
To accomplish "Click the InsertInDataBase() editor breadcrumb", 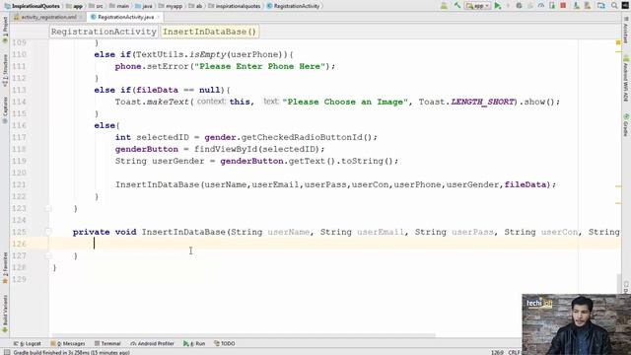I will pyautogui.click(x=209, y=32).
